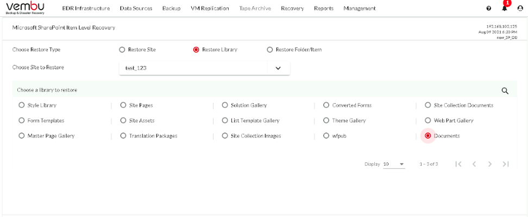Open the Backup menu

(172, 8)
